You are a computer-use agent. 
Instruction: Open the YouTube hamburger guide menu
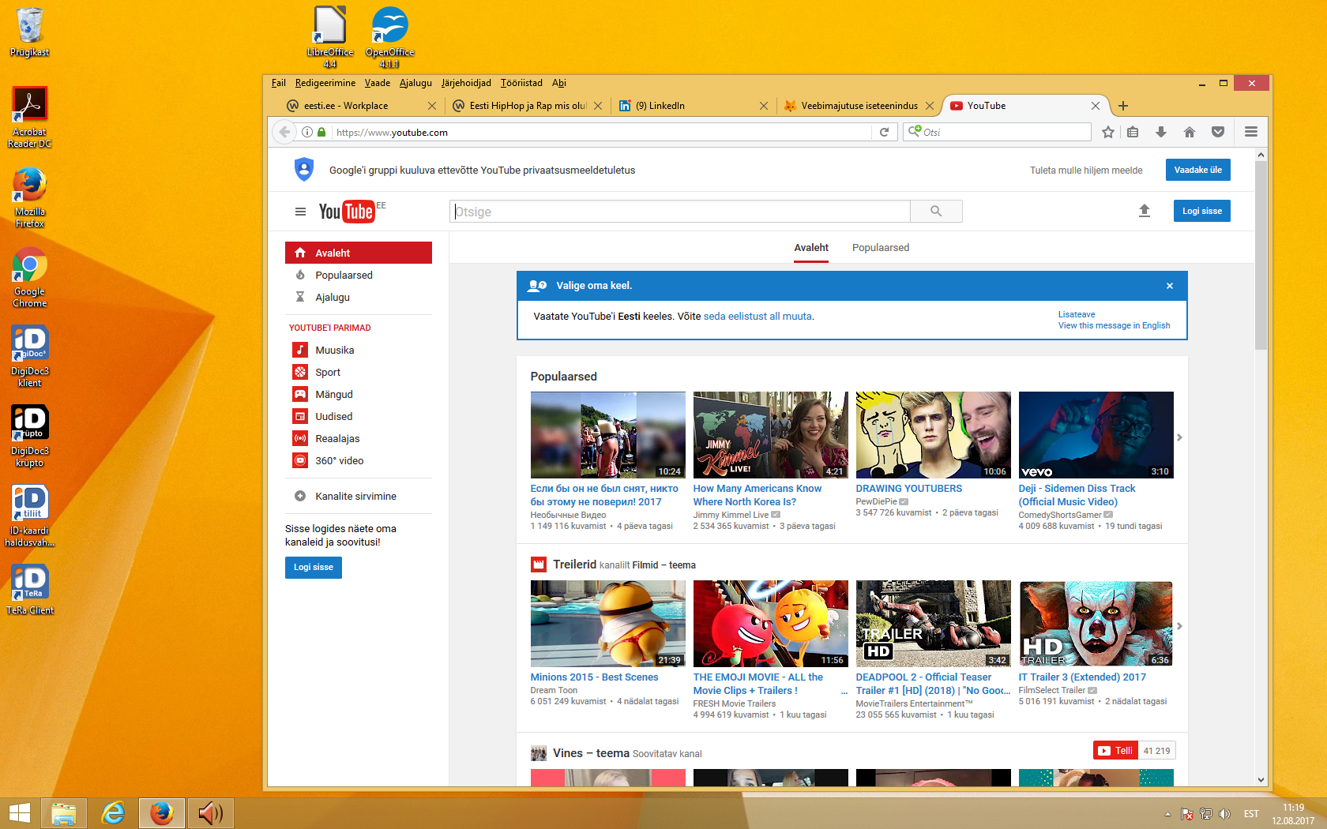point(300,212)
